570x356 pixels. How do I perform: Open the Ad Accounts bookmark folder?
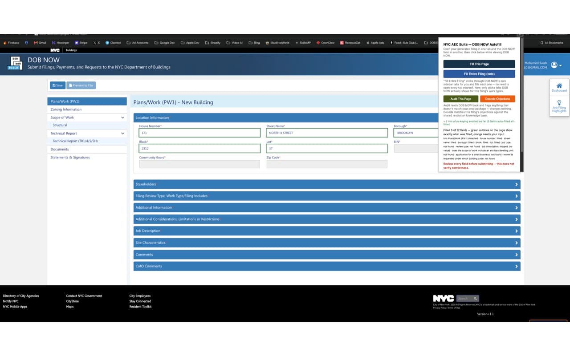click(x=138, y=43)
